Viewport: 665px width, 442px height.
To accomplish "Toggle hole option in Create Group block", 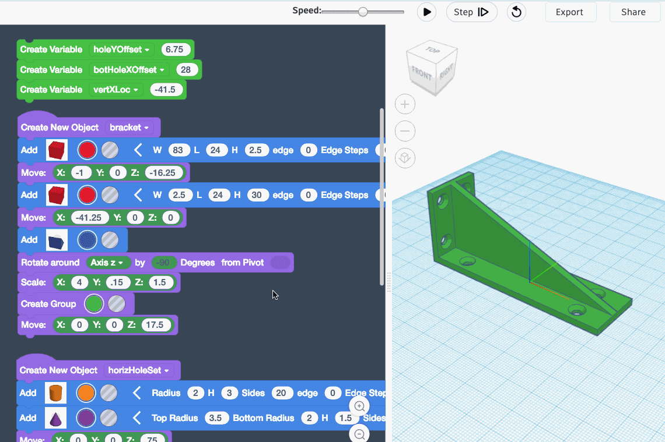I will coord(116,304).
